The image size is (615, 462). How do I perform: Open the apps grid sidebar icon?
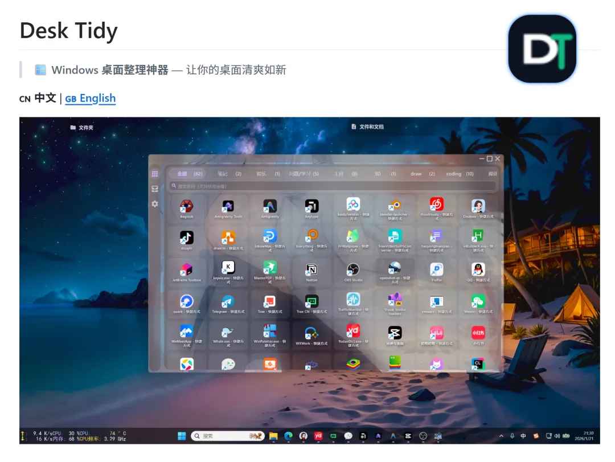tap(155, 174)
